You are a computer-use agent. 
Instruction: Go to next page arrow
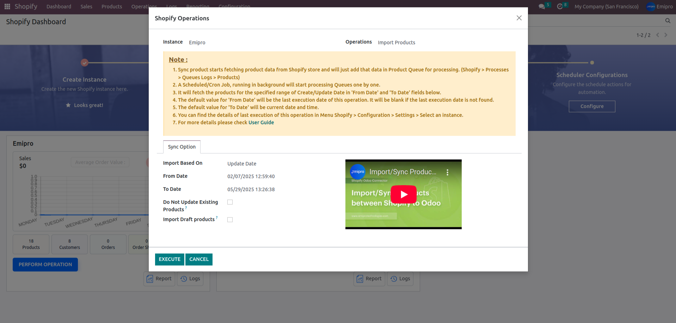click(x=666, y=35)
